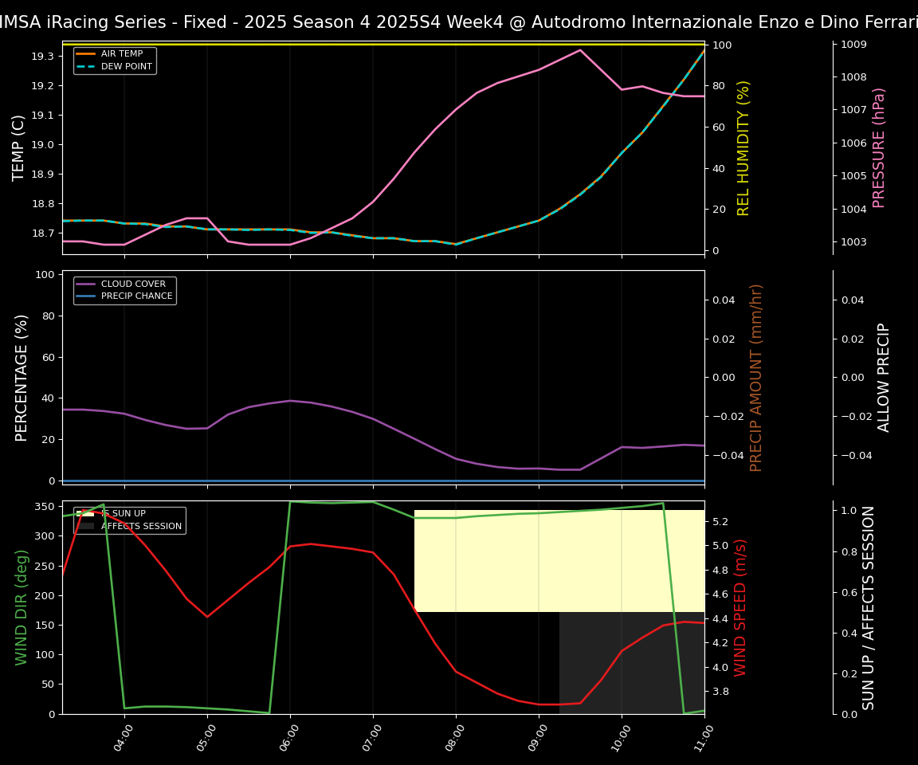The width and height of the screenshot is (918, 765).
Task: Select the PERCENTAGE (%) axis label
Action: [22, 377]
